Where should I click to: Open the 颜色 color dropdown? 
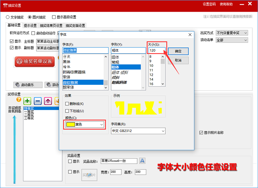point(84,125)
